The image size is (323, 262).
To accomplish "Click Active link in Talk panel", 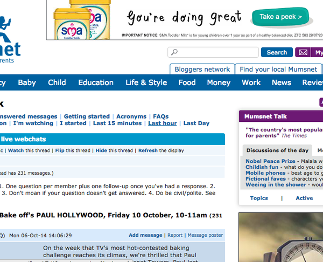I will pos(304,198).
